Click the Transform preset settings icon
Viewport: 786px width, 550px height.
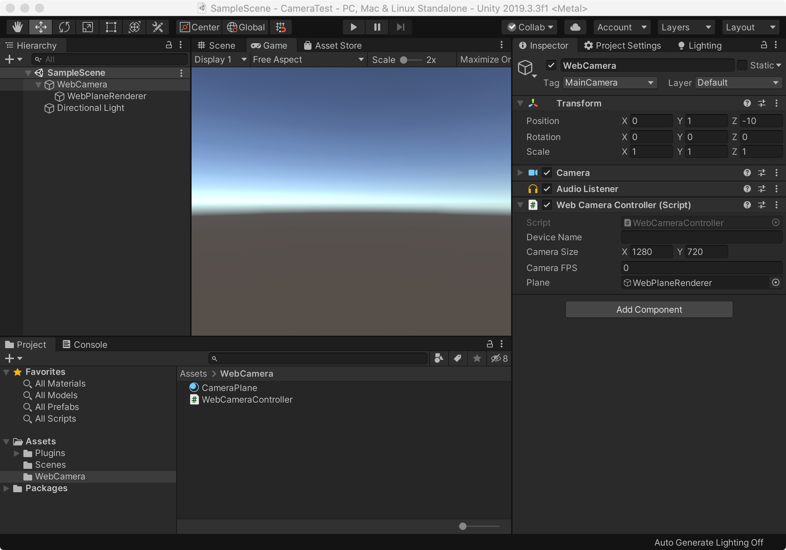click(x=762, y=103)
